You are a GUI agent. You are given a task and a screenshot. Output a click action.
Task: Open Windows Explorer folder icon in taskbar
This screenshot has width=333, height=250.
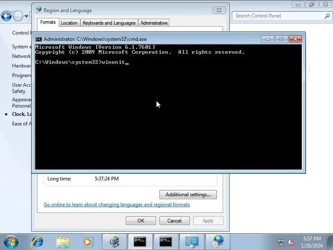[x=63, y=242]
